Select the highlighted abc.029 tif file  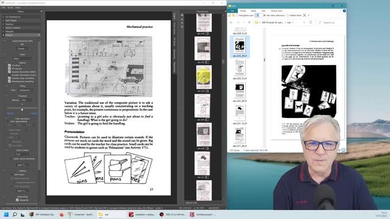pyautogui.click(x=239, y=47)
